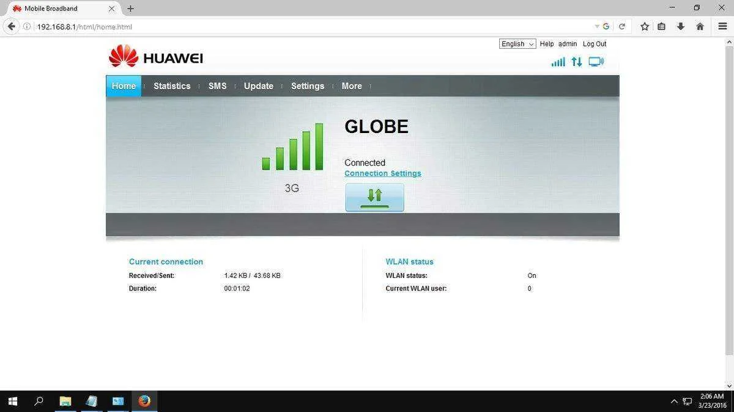This screenshot has width=734, height=412.
Task: Click the Current connection heading
Action: click(x=166, y=262)
